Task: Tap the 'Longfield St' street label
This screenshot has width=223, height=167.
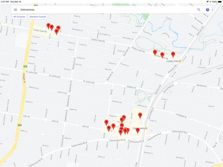Action: pyautogui.click(x=181, y=115)
